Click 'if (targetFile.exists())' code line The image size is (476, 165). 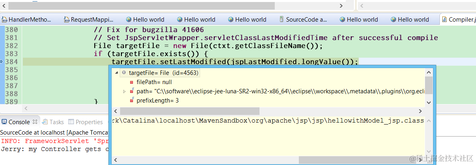[150, 54]
